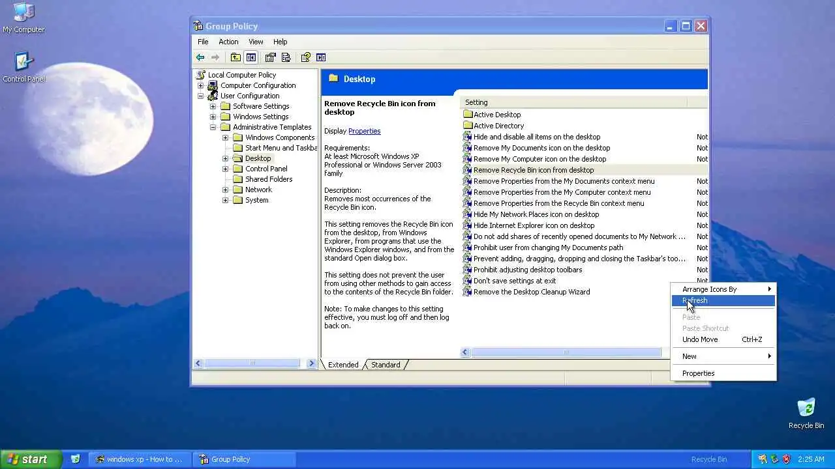This screenshot has width=835, height=469.
Task: Click the Up one level toolbar icon
Action: tap(235, 57)
